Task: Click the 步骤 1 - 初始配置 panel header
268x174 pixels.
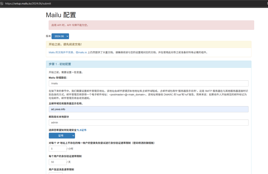Action: pyautogui.click(x=148, y=64)
